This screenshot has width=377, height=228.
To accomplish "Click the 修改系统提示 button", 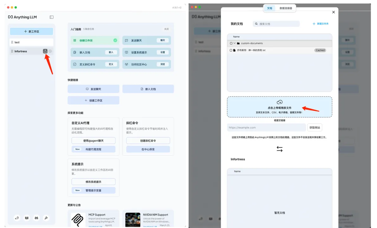I will point(93,182).
